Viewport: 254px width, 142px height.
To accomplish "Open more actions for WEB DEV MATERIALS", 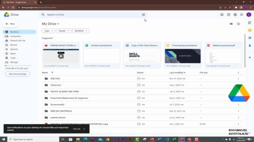I will (238, 111).
